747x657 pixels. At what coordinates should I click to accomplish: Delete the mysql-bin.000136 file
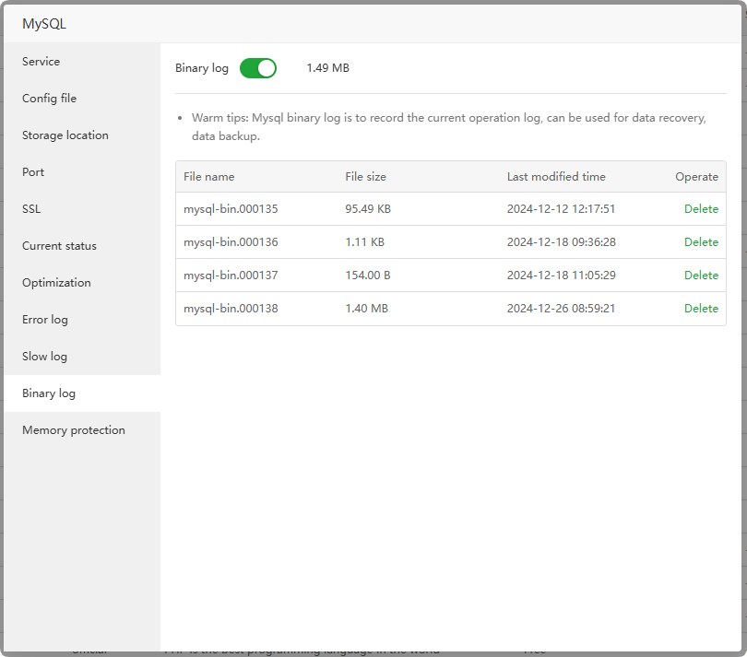coord(701,242)
